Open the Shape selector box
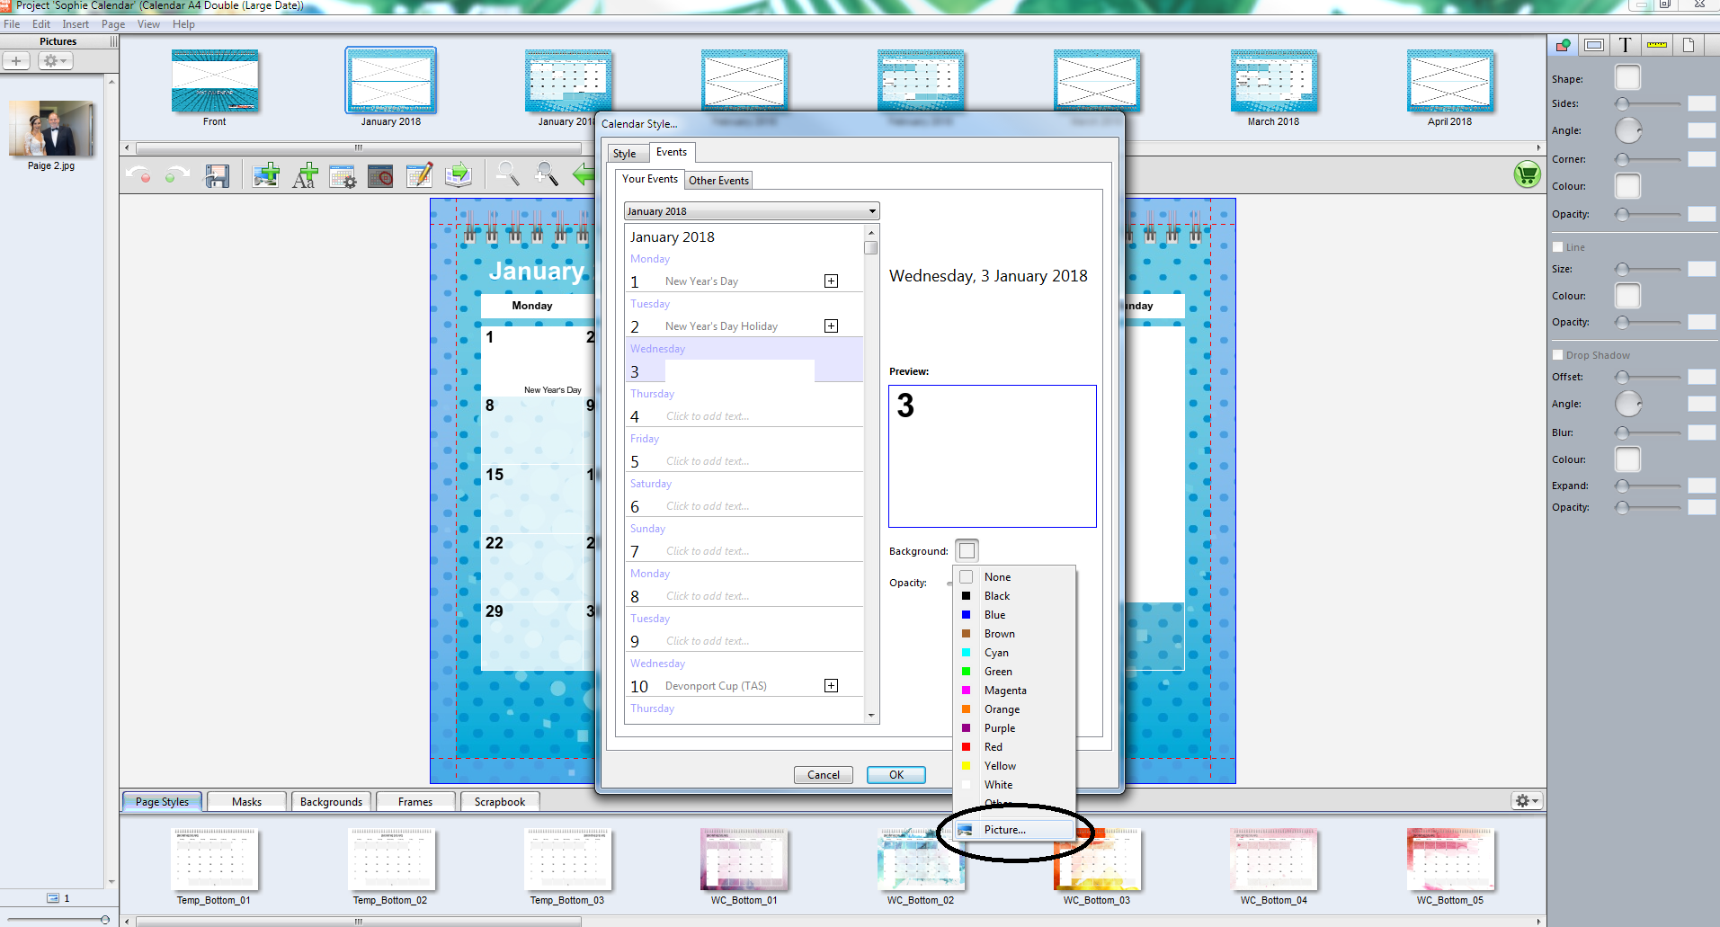The height and width of the screenshot is (927, 1720). pyautogui.click(x=1627, y=78)
